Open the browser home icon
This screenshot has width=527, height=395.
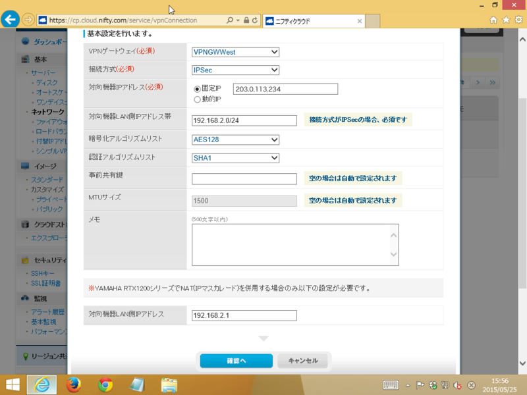[x=493, y=20]
